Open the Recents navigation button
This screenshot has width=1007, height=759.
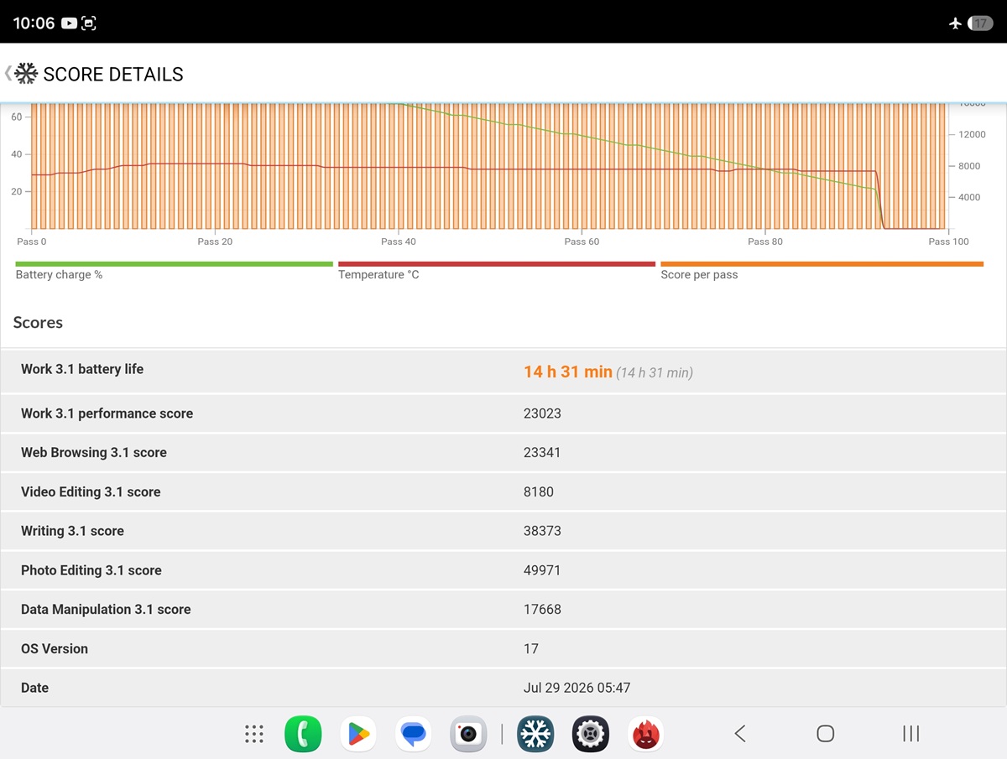pos(910,734)
